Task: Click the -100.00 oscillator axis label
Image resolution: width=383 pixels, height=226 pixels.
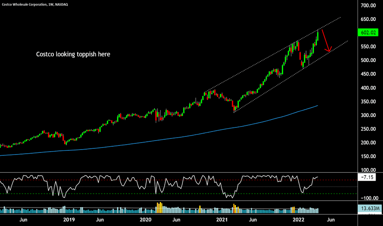Action: pyautogui.click(x=369, y=198)
